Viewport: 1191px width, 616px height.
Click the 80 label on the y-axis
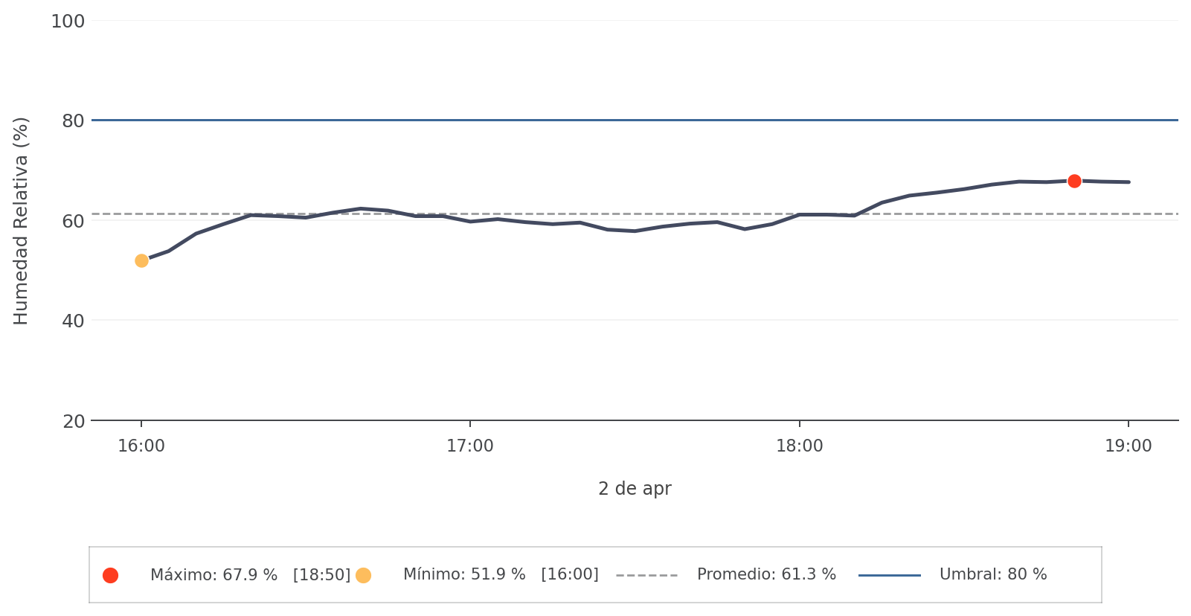pos(73,121)
